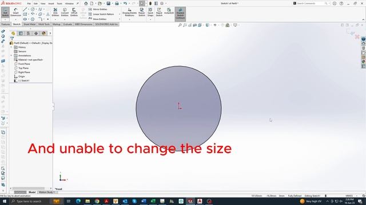Switch to SOLIDWORKS Add-Ins tab
Image resolution: width=366 pixels, height=205 pixels.
(x=106, y=24)
